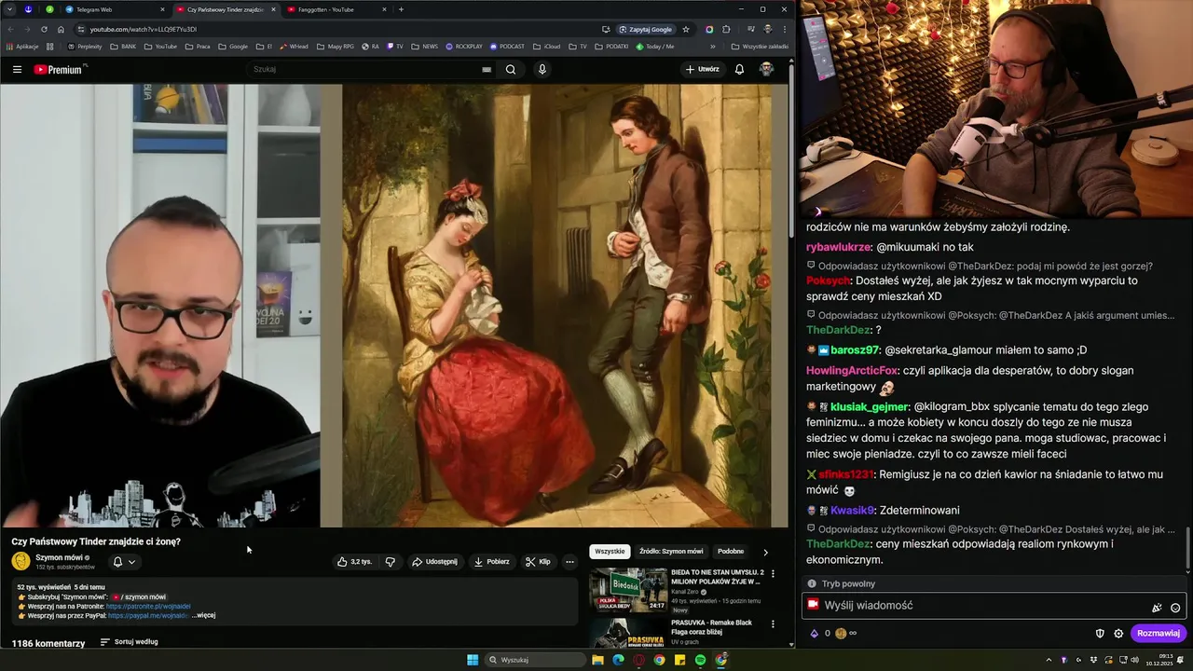Open the YouTube account avatar menu
Viewport: 1193px width, 671px height.
[x=766, y=69]
